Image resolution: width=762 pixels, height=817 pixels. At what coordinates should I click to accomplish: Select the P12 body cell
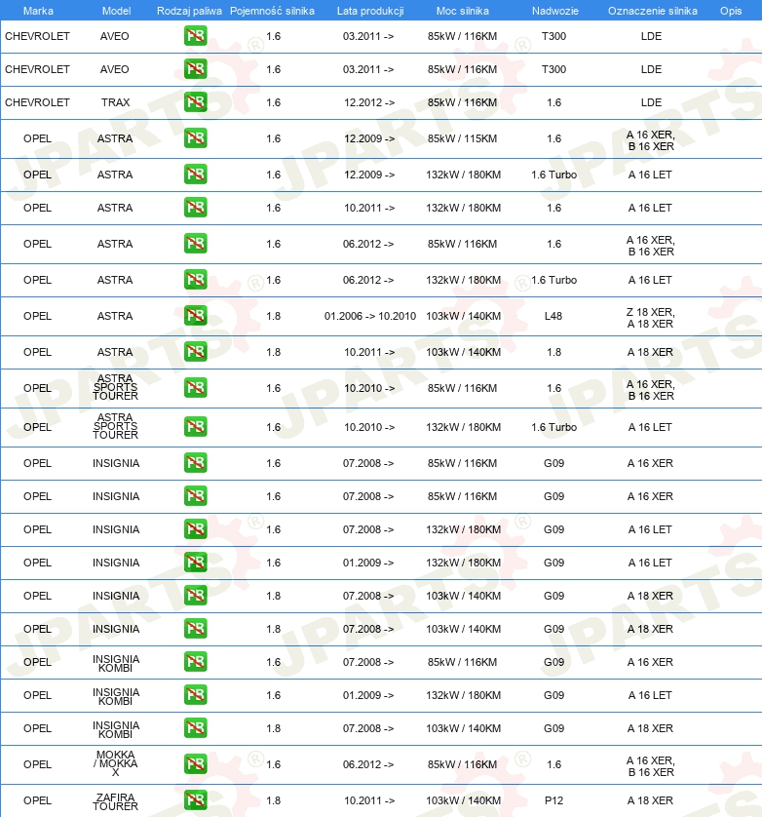pos(553,800)
